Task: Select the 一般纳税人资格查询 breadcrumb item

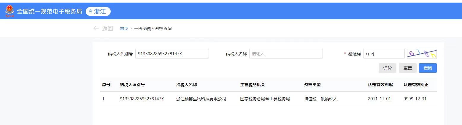Action: click(153, 29)
